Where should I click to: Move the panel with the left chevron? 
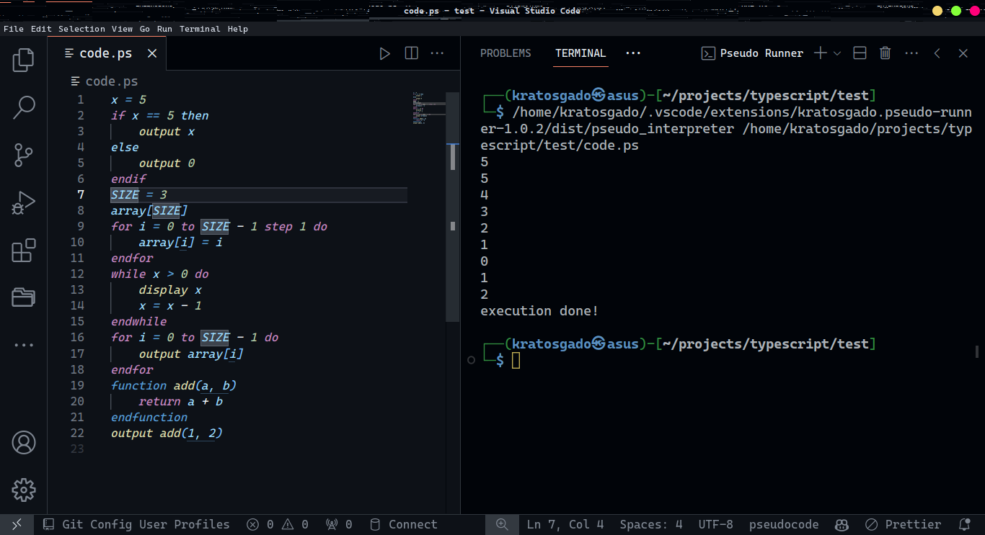[x=937, y=53]
